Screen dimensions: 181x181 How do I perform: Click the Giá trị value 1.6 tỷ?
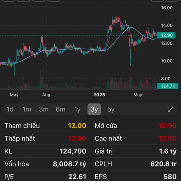[x=168, y=151]
